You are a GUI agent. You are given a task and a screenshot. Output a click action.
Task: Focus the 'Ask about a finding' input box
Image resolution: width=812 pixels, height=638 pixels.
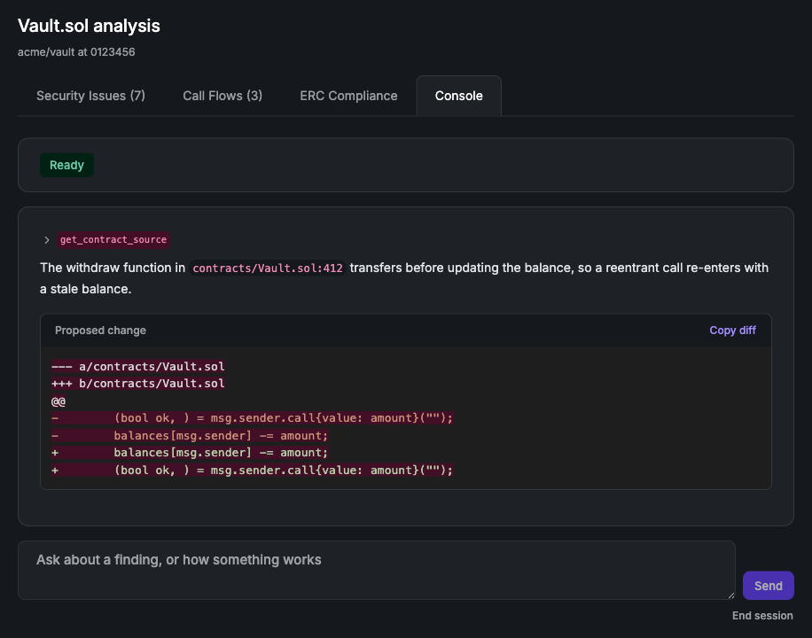pos(377,570)
